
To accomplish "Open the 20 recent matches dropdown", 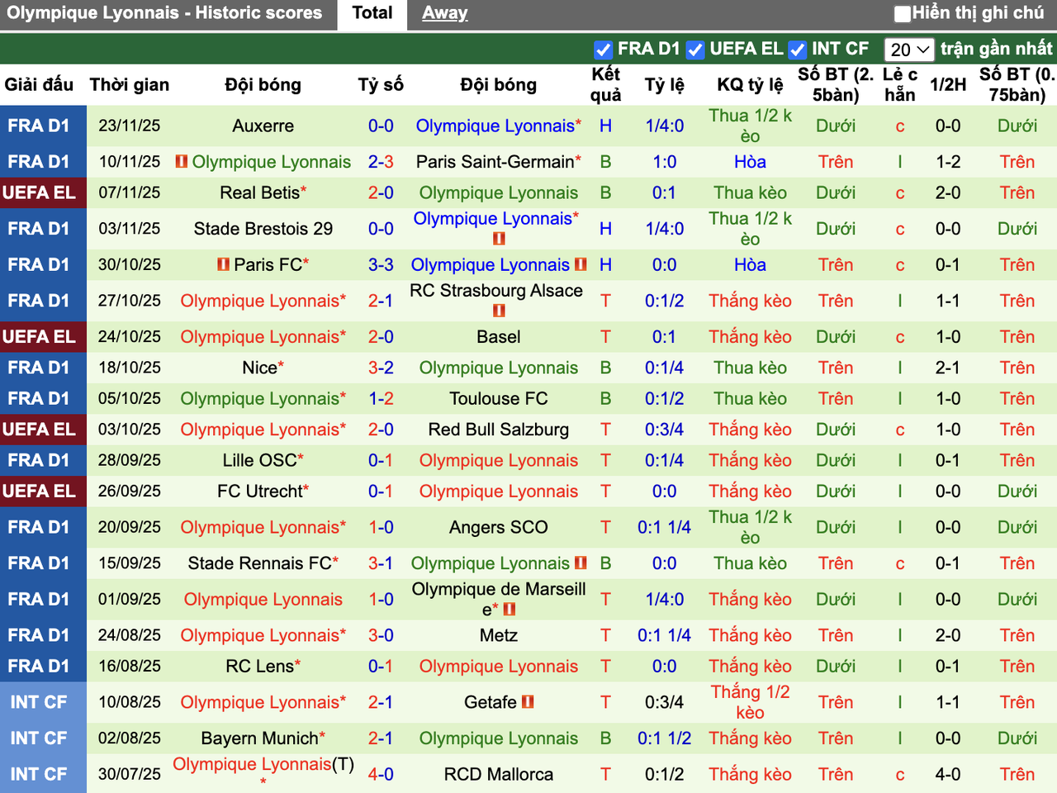I will point(909,50).
